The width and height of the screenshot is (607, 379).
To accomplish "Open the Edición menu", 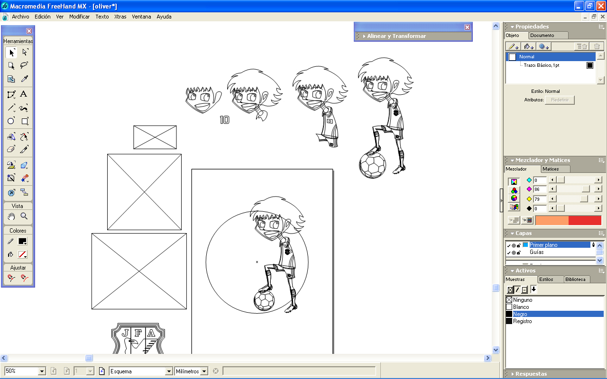I will (x=43, y=17).
